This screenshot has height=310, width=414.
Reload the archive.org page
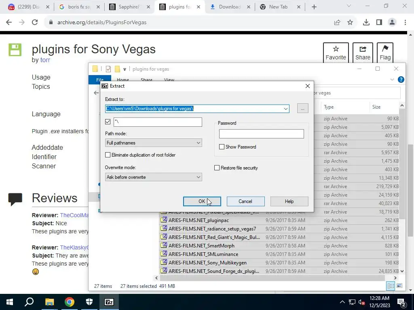tap(35, 23)
